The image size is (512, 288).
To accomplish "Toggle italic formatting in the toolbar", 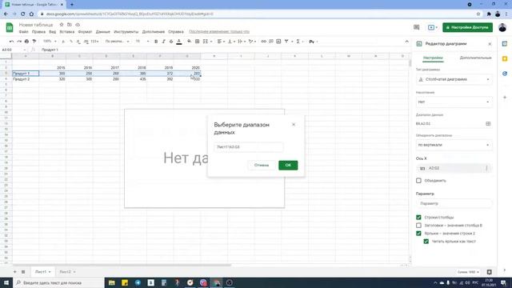I will click(163, 42).
